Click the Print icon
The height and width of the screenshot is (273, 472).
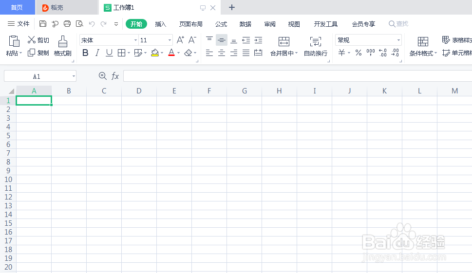point(67,24)
